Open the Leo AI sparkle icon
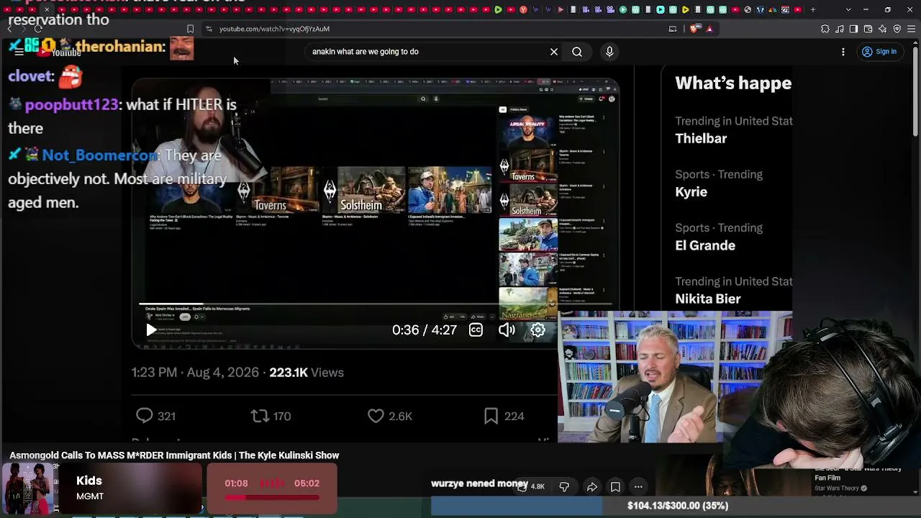Screen dimensions: 921x518 coord(883,29)
